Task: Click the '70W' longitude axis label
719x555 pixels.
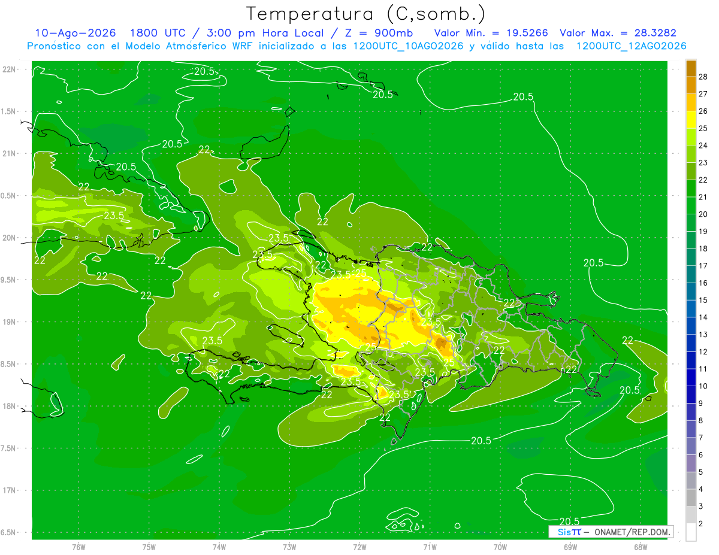Action: 500,547
